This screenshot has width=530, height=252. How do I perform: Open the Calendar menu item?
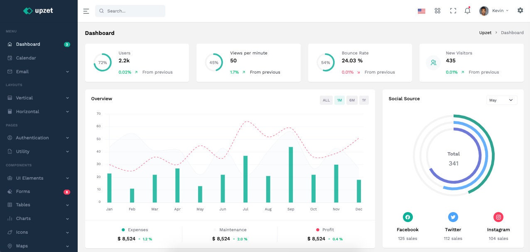[x=25, y=58]
